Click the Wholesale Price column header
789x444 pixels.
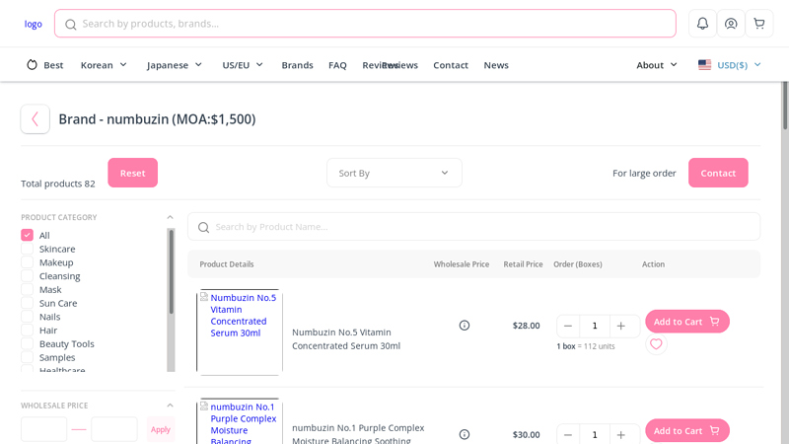click(x=462, y=264)
